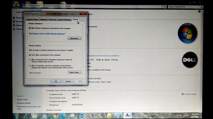Click the Windows logo in System window
This screenshot has height=119, width=213.
187,33
